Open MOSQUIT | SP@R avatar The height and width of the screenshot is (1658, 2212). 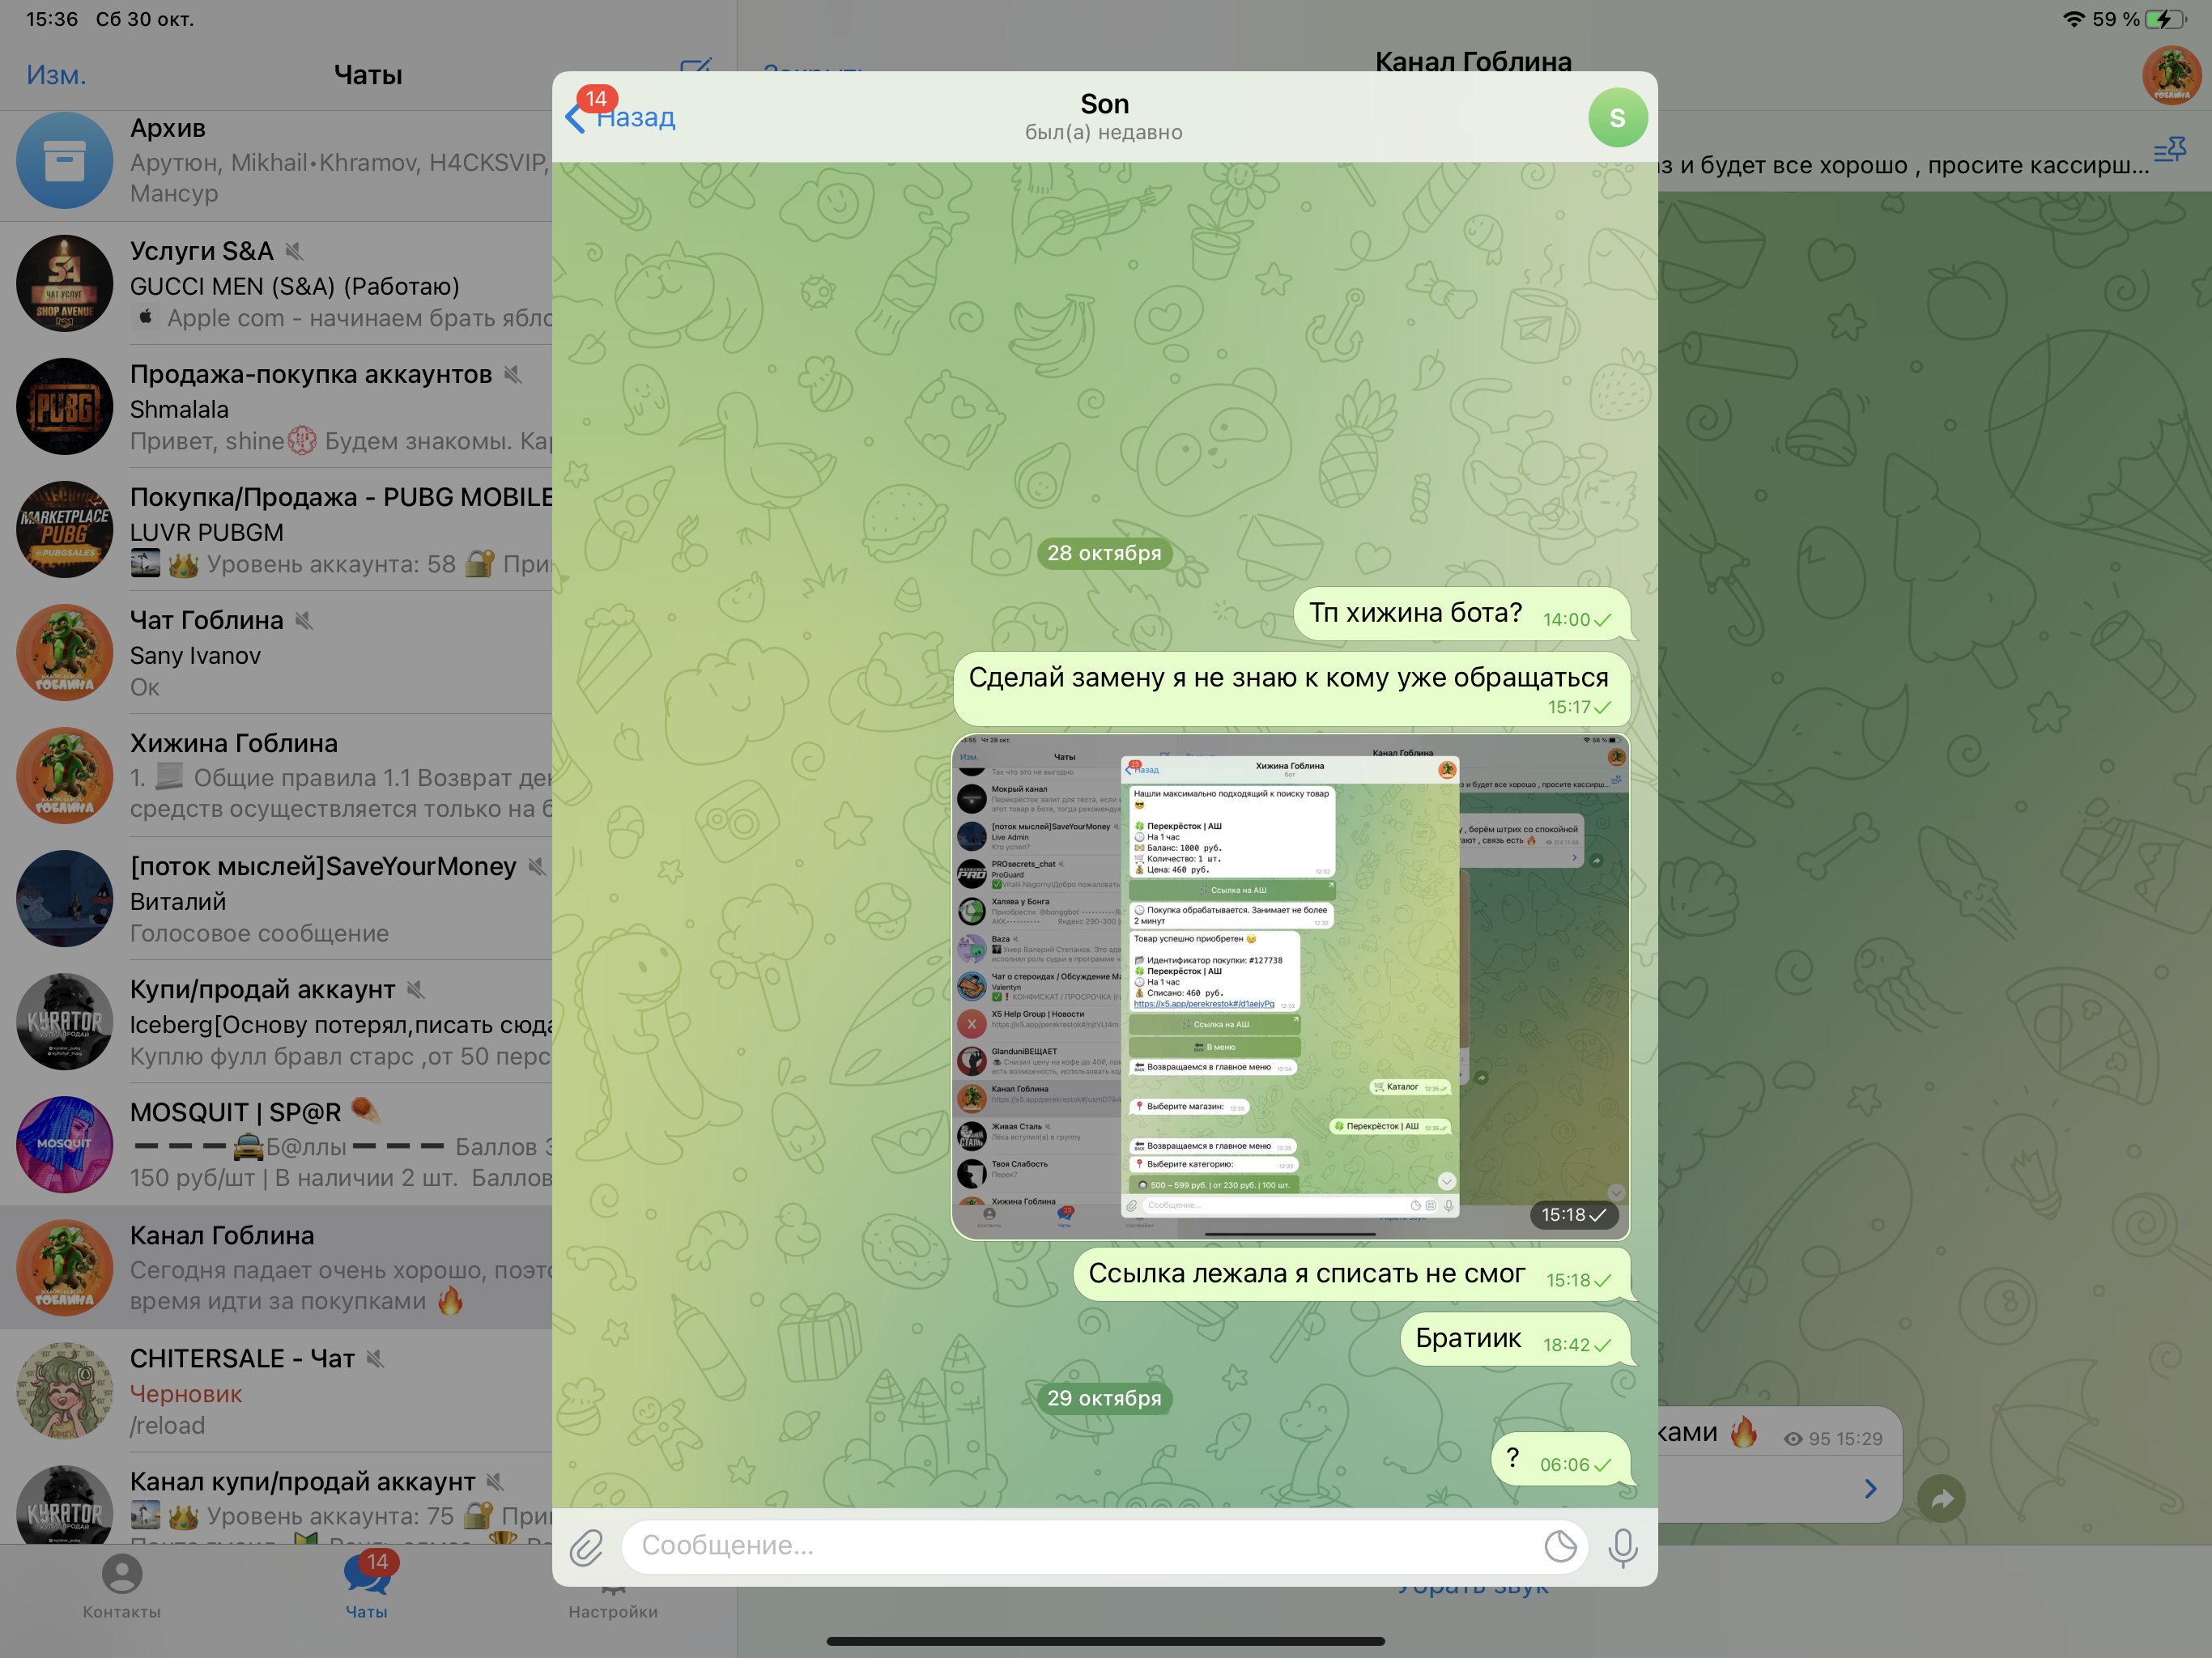(65, 1144)
